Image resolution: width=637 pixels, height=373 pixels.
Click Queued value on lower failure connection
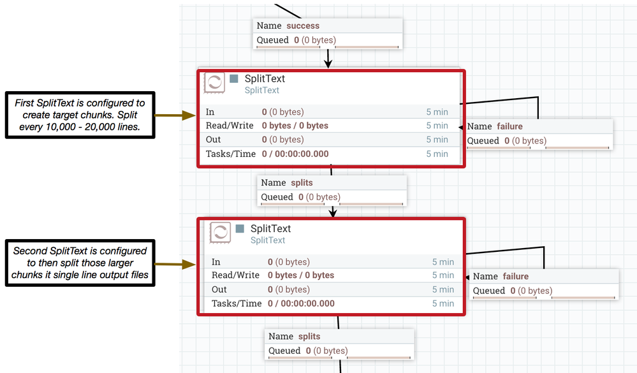[531, 291]
